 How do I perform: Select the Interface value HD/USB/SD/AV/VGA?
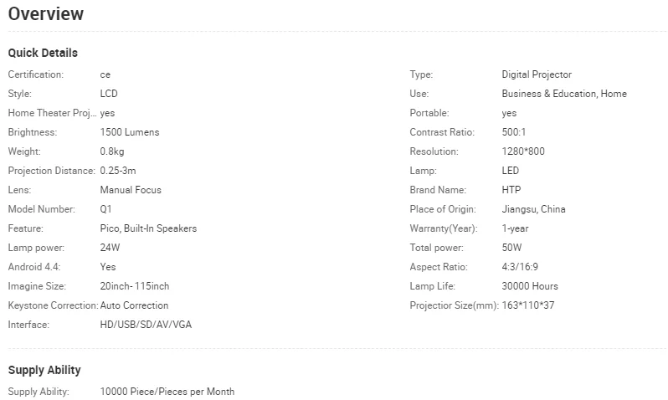(147, 325)
